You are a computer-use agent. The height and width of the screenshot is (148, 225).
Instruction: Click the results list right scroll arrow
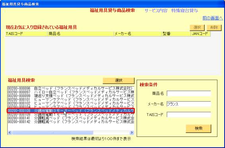tap(132, 133)
